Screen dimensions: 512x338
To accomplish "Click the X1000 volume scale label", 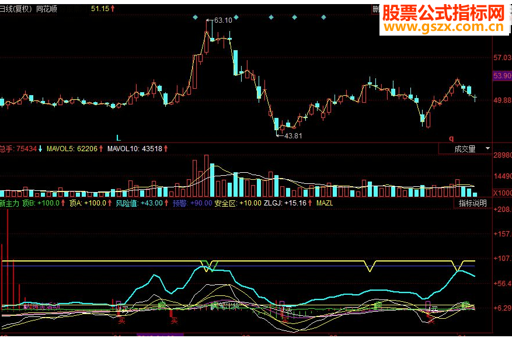I will click(x=502, y=193).
